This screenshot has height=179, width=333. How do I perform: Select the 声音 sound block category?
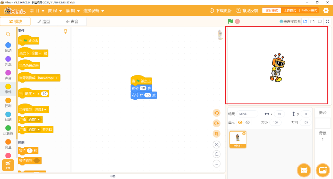pyautogui.click(x=8, y=75)
